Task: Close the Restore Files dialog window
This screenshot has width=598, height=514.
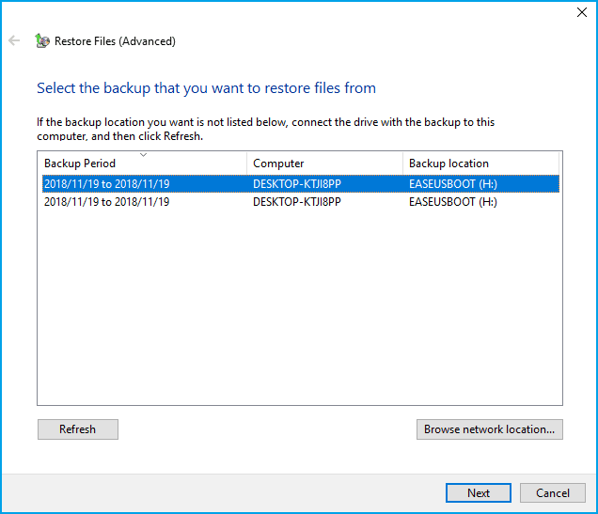Action: click(x=582, y=12)
